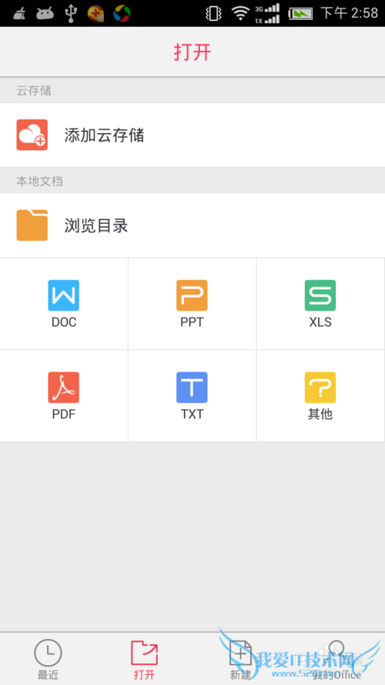Select the green XLS file type icon
The image size is (385, 685).
[320, 295]
